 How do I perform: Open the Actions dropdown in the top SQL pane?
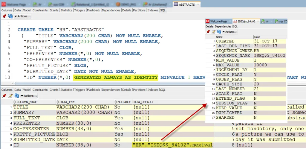pos(23,16)
